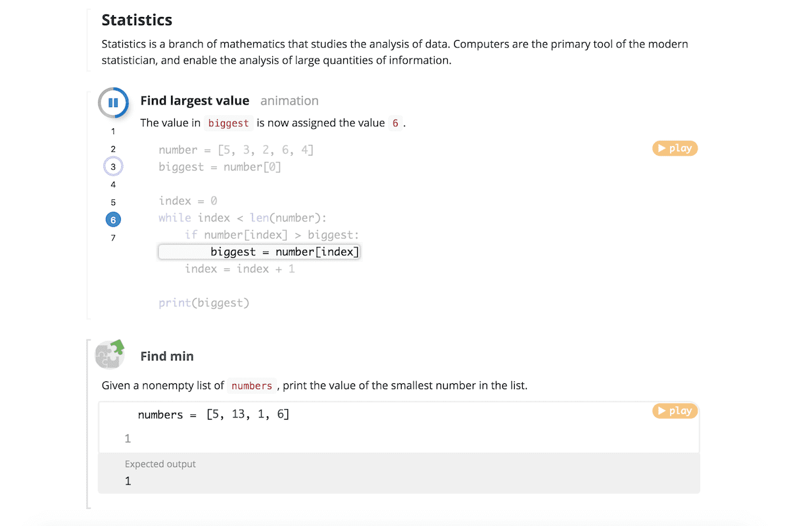Open the Find min puzzle icon
This screenshot has height=526, width=789.
click(109, 355)
